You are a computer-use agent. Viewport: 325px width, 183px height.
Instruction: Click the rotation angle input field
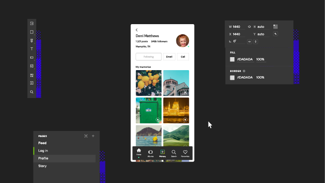239,41
